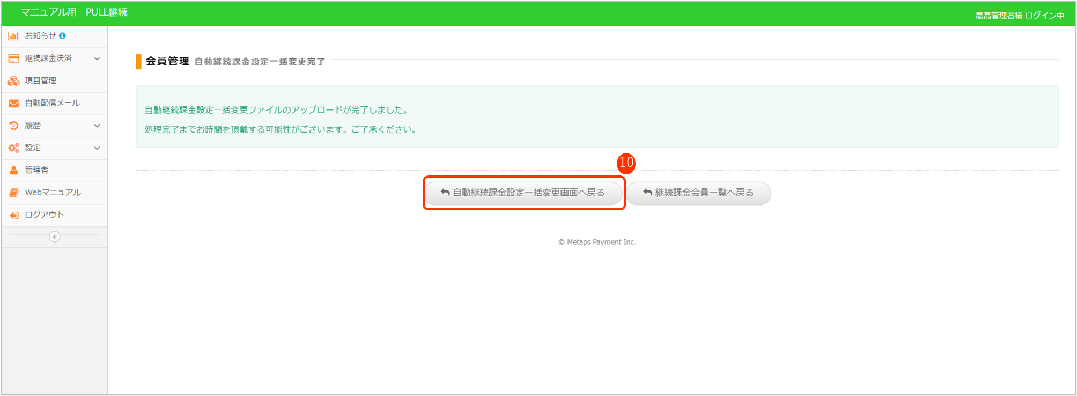Click the 自動配信メール envelope icon
Viewport: 1077px width, 396px height.
click(x=13, y=103)
